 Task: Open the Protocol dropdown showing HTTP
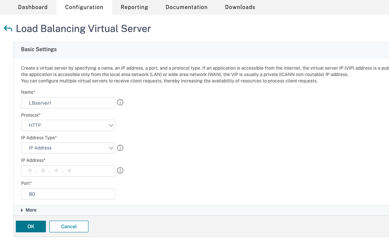point(68,125)
